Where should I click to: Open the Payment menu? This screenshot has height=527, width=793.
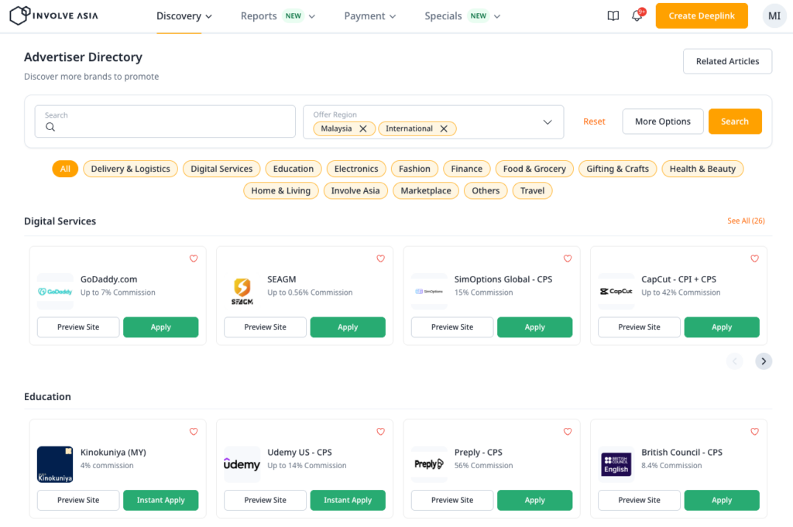(x=369, y=16)
